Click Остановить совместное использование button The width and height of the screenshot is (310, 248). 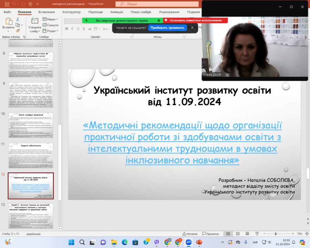click(195, 20)
